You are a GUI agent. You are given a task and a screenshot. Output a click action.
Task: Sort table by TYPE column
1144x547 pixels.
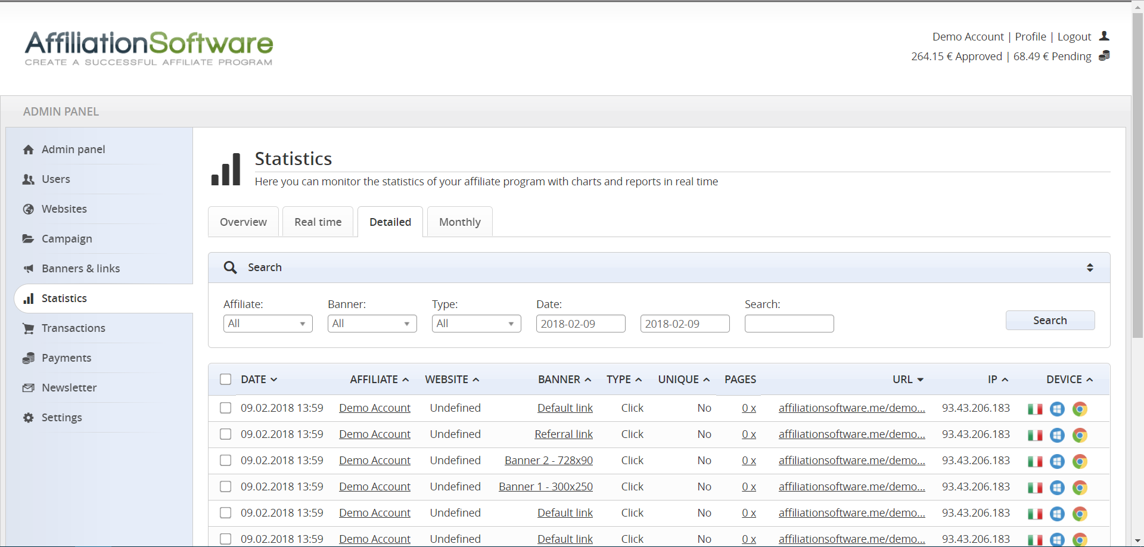coord(624,380)
